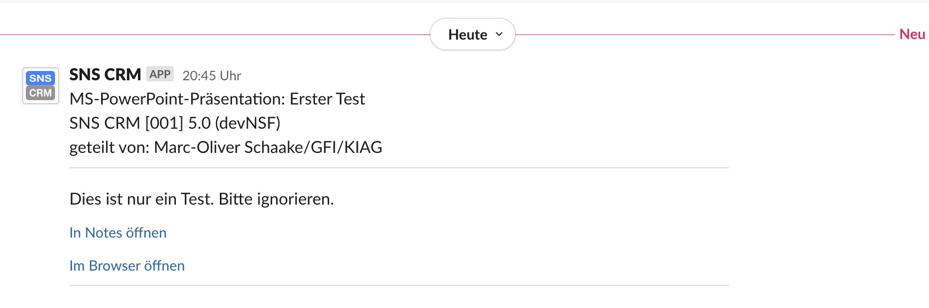Click the blue SNS badge in avatar
Image resolution: width=929 pixels, height=308 pixels.
(40, 78)
